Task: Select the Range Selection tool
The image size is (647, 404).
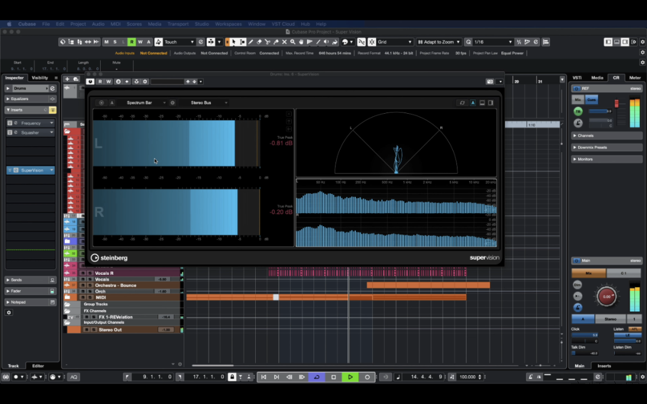Action: click(242, 42)
